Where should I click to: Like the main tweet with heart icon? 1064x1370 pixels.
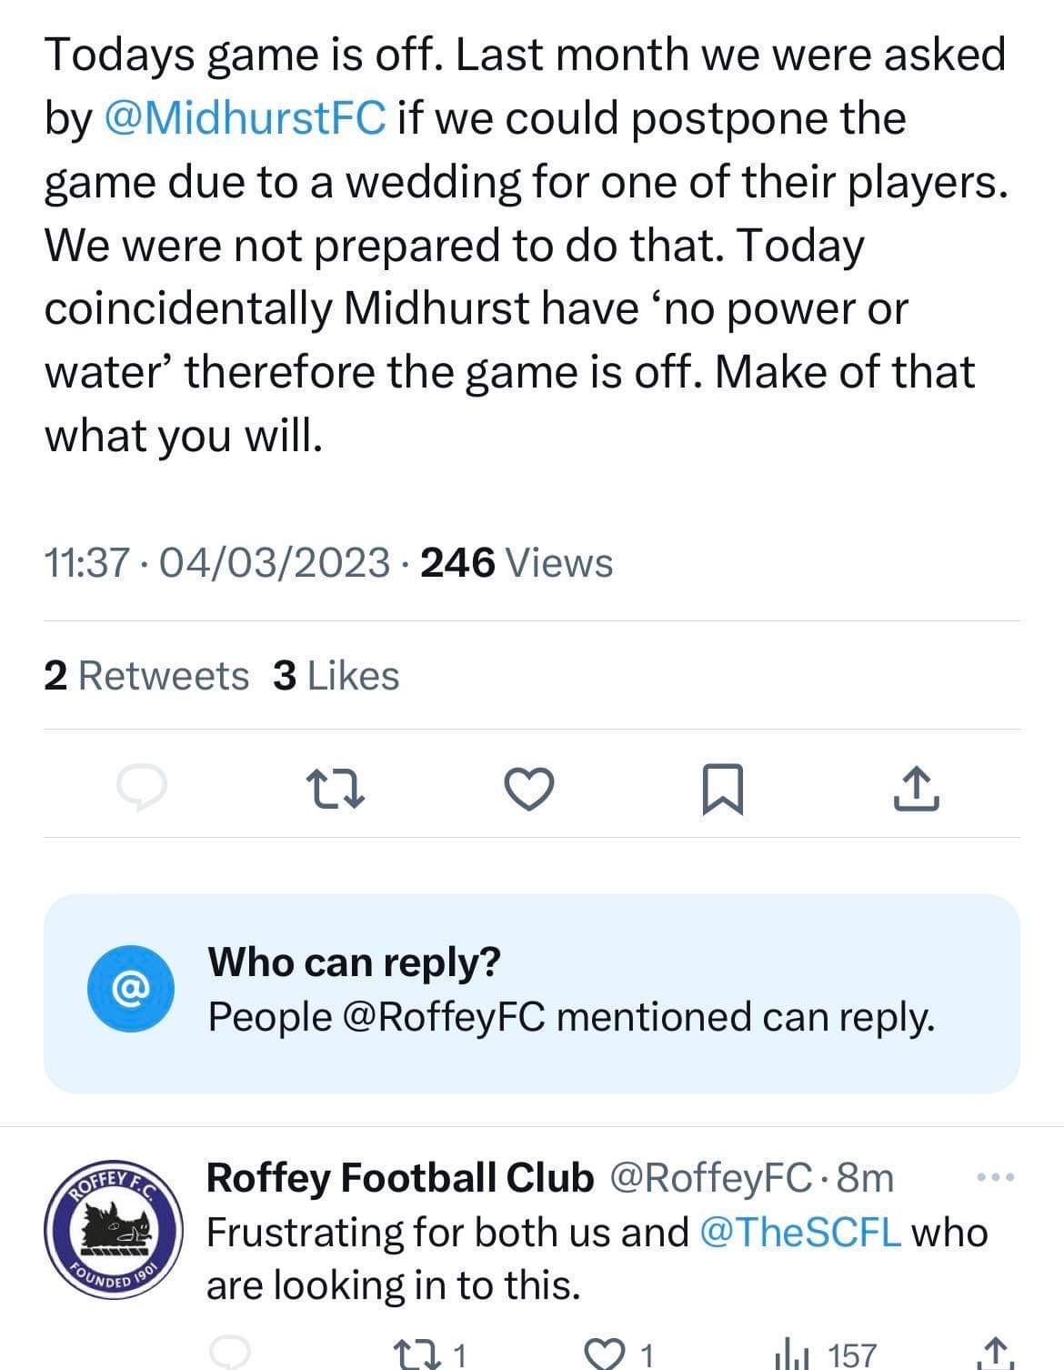[529, 788]
